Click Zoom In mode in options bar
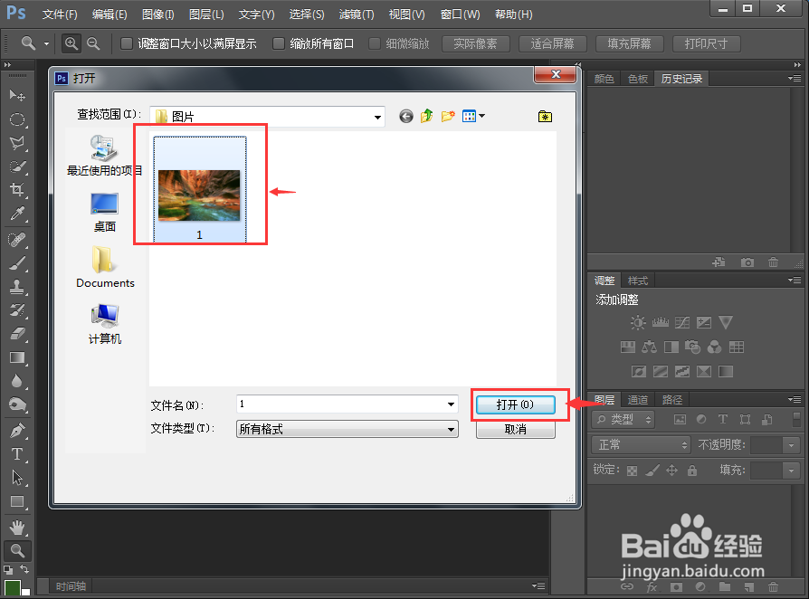Image resolution: width=809 pixels, height=599 pixels. tap(71, 43)
